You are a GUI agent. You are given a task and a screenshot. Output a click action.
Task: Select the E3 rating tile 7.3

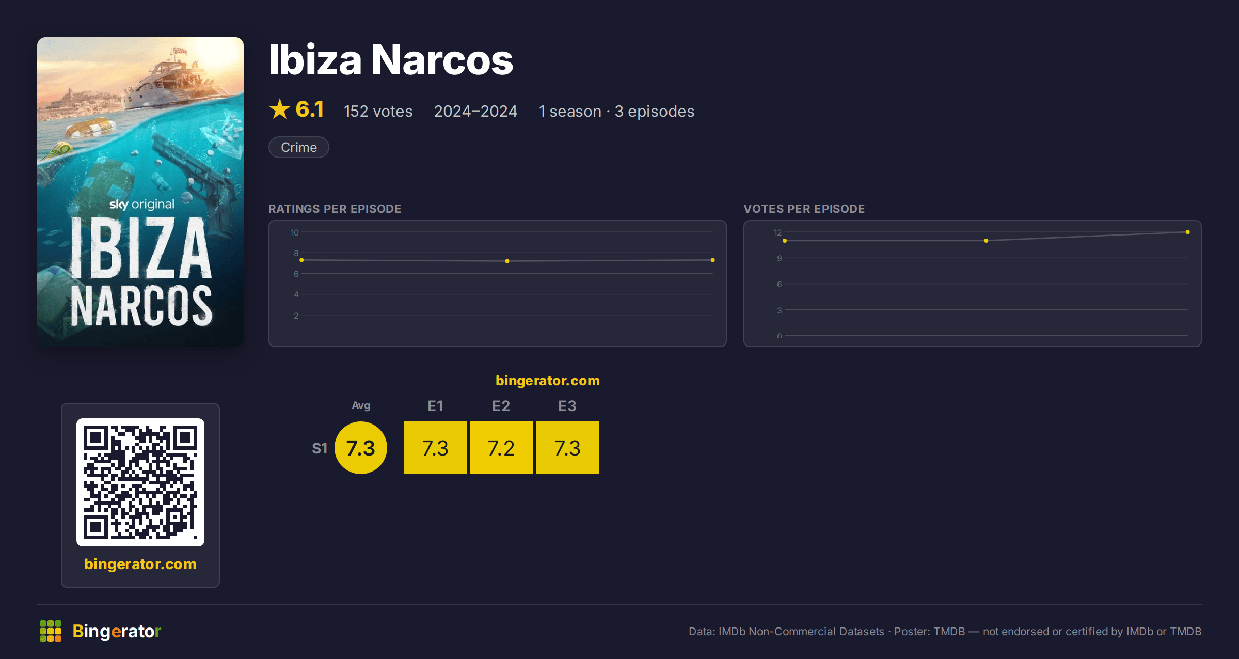pyautogui.click(x=567, y=448)
